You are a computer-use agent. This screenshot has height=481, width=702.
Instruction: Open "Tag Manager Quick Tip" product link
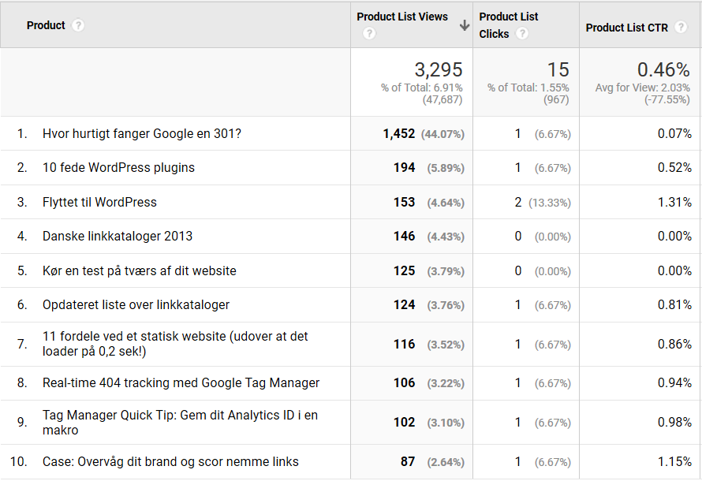click(x=180, y=415)
